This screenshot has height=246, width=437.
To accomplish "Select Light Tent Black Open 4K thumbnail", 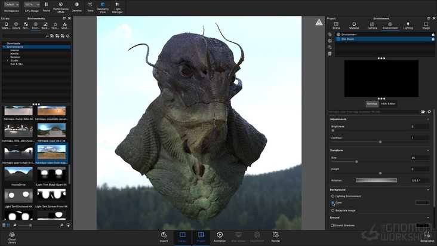I will (x=51, y=174).
